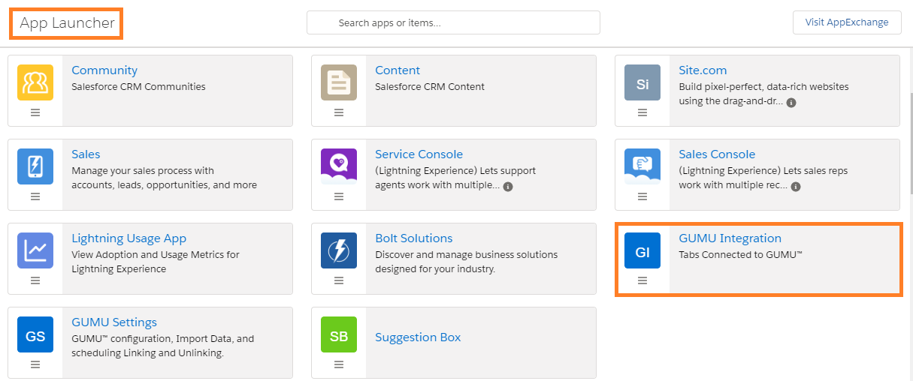Select the Site.com Si icon
The width and height of the screenshot is (913, 381).
(x=642, y=82)
